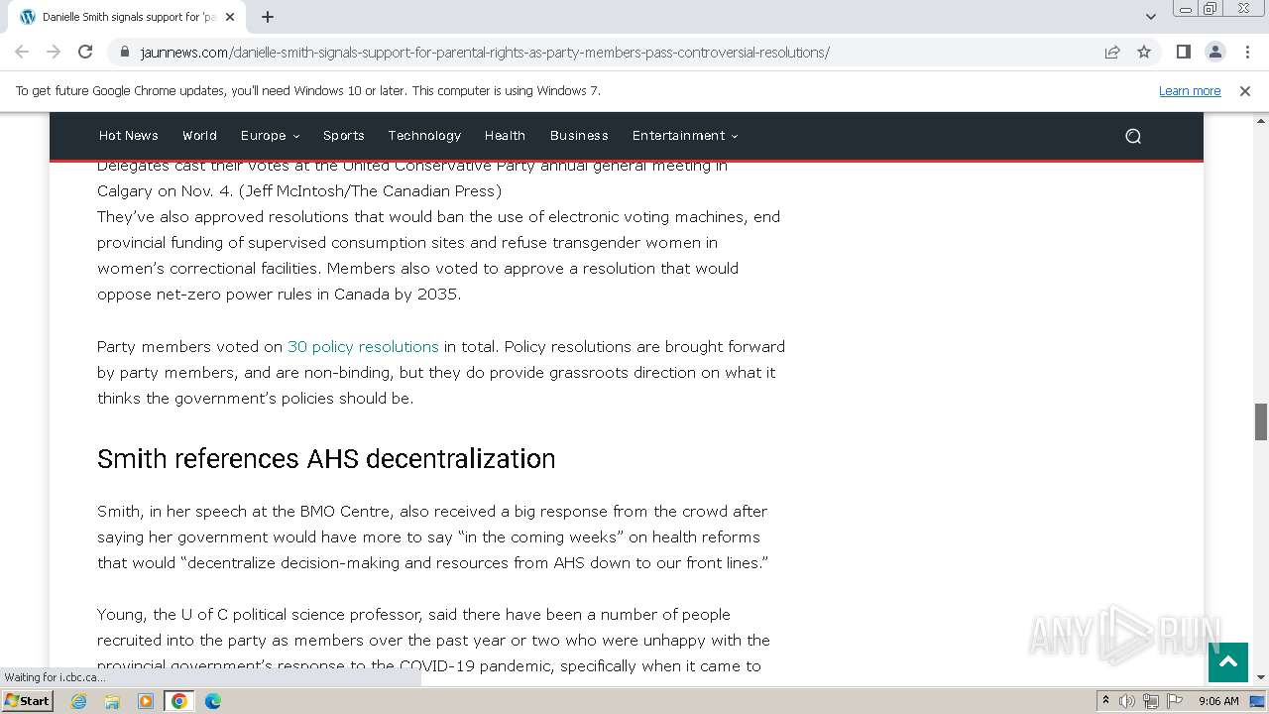Open the Sports section

pos(344,136)
